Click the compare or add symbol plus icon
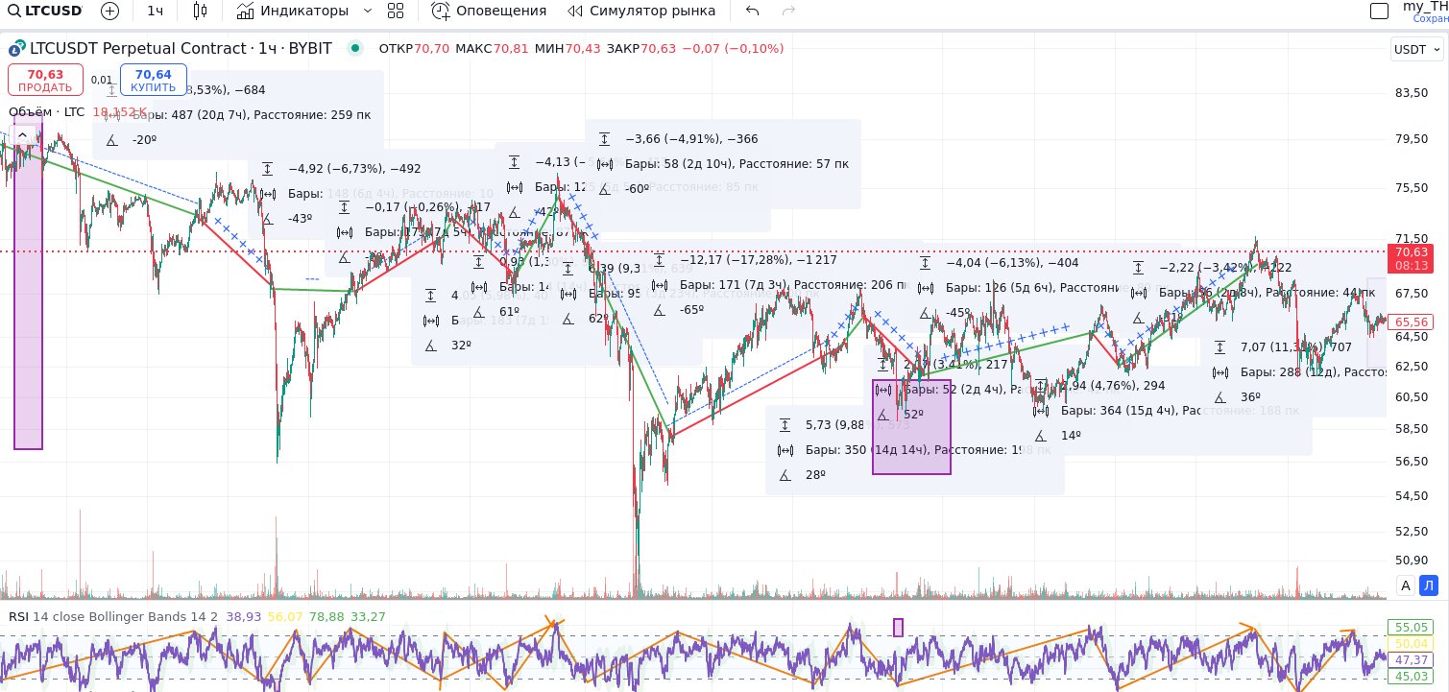Viewport: 1449px width, 692px height. [110, 11]
